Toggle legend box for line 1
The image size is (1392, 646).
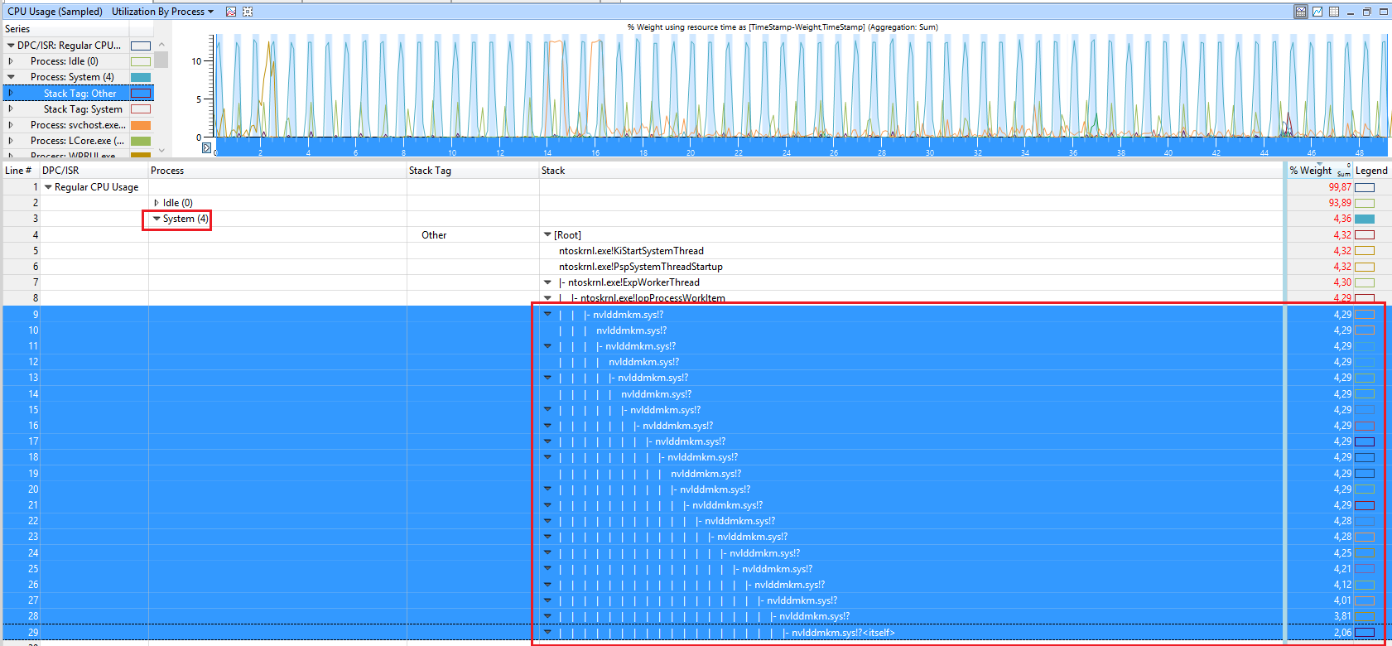click(x=1365, y=187)
